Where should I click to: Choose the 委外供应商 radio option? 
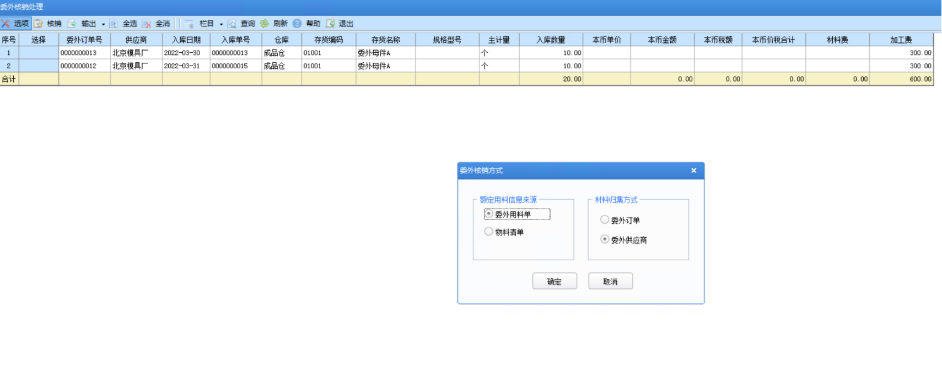[605, 239]
